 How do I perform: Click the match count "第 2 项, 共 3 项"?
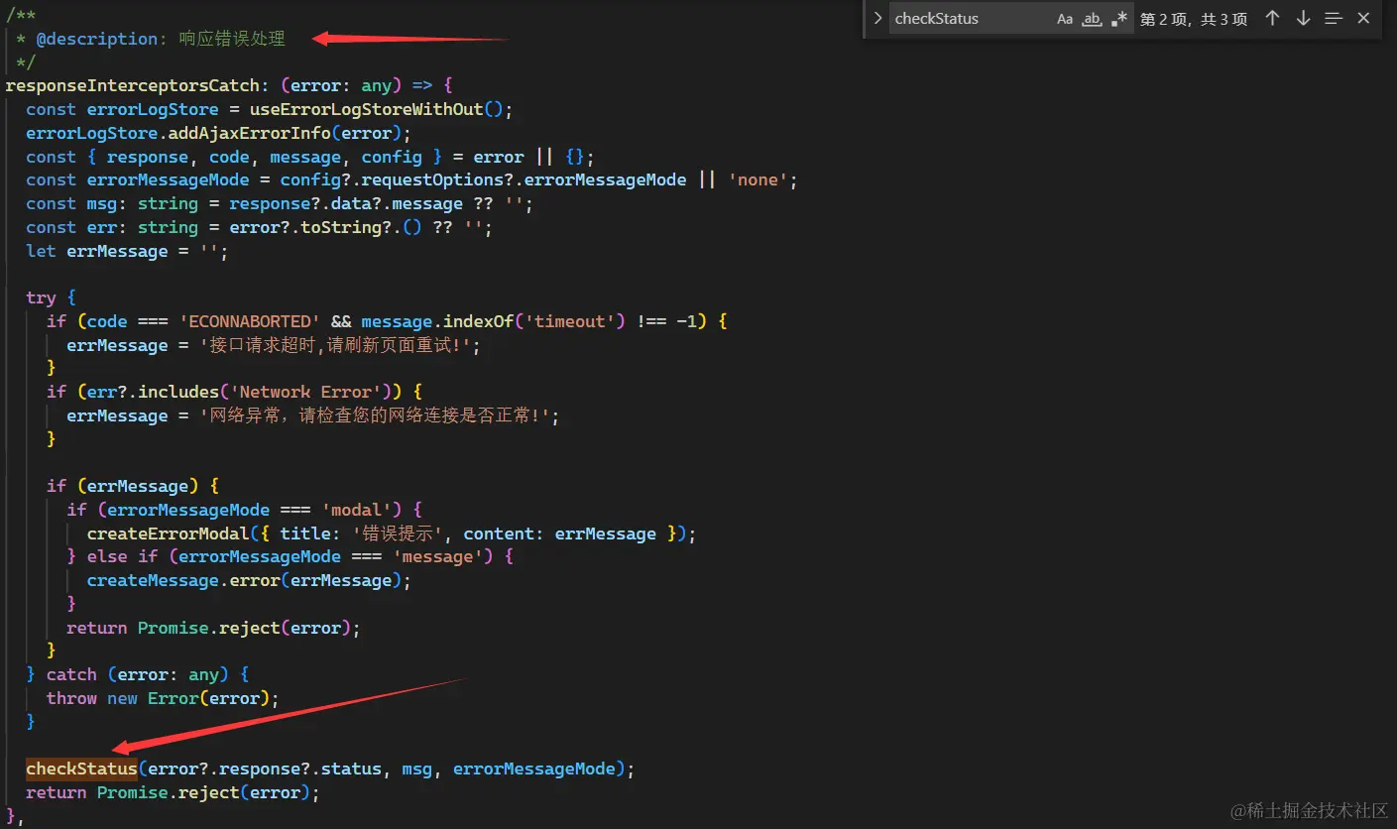1194,19
